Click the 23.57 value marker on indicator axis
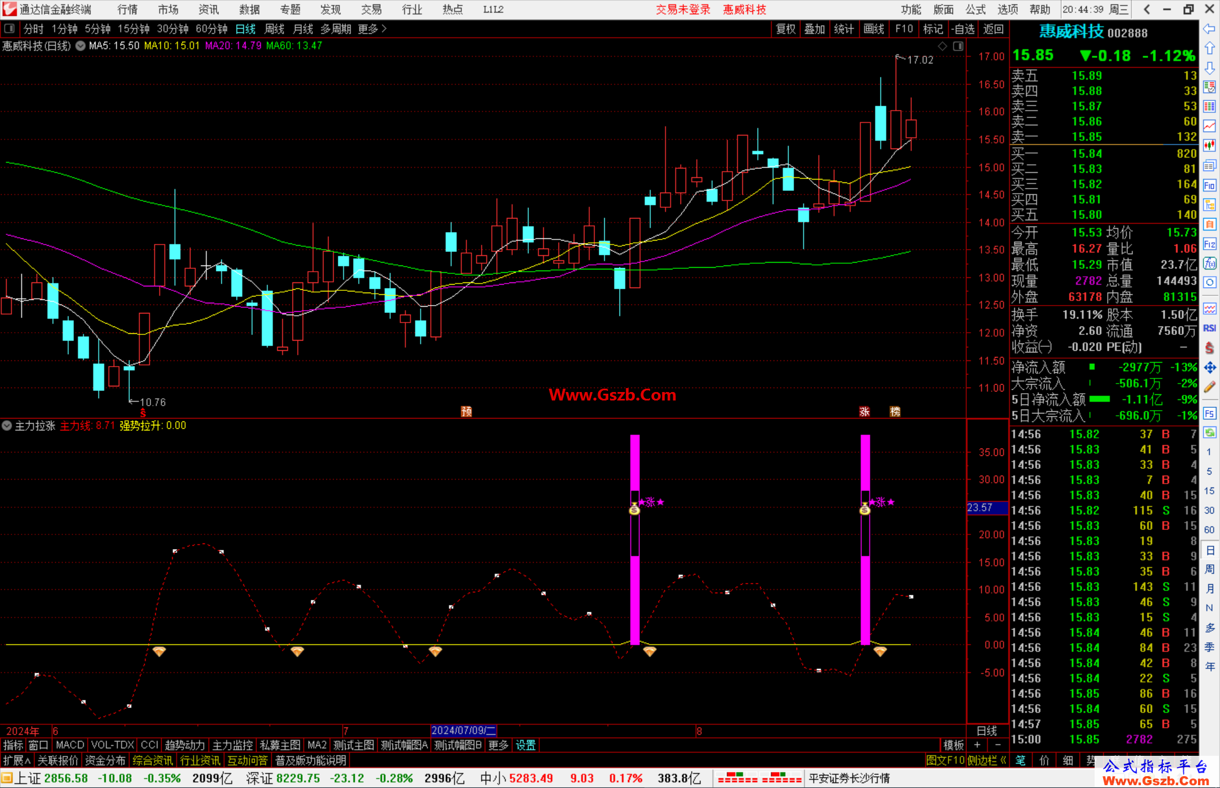The height and width of the screenshot is (788, 1220). [x=987, y=508]
